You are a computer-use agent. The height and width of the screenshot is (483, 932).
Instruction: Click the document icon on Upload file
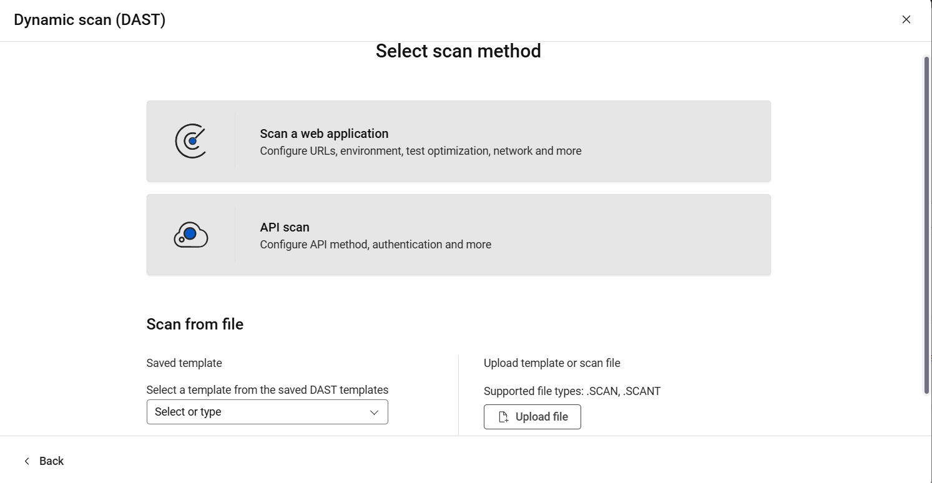tap(503, 417)
